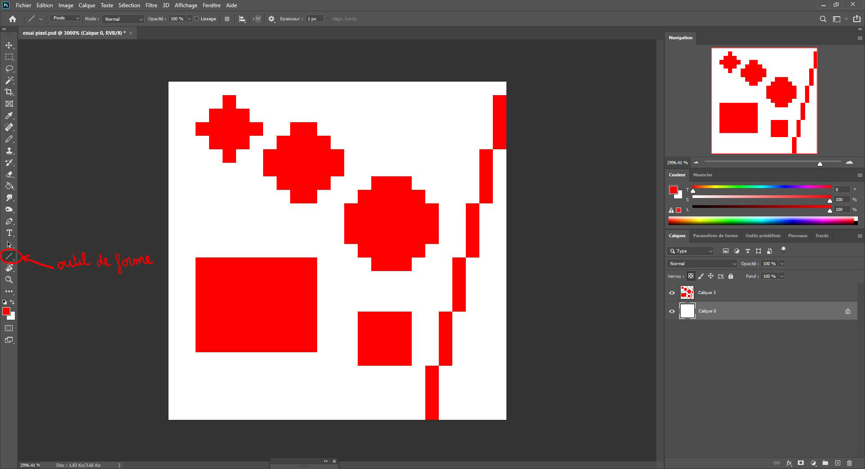Viewport: 865px width, 469px height.
Task: Add a layer mask from the Layers panel
Action: 801,463
